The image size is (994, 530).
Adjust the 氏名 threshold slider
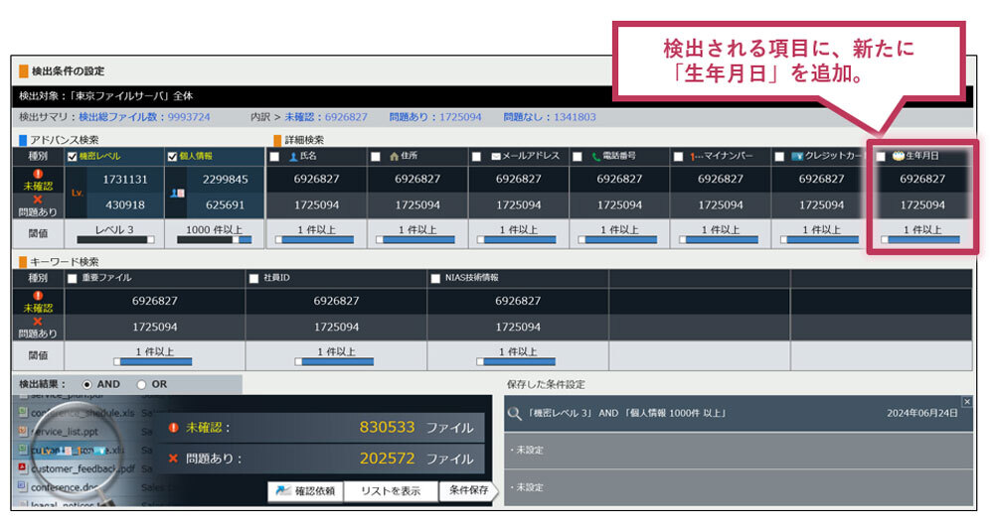pos(314,240)
